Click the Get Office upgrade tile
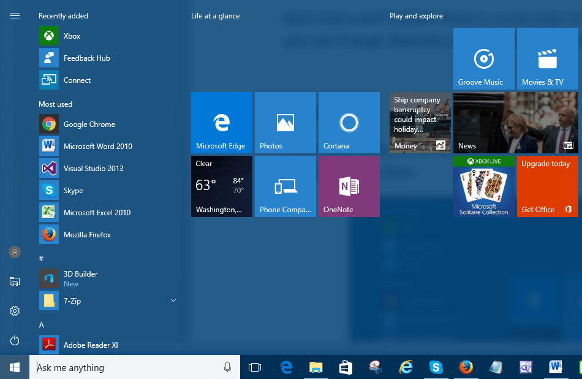 547,186
